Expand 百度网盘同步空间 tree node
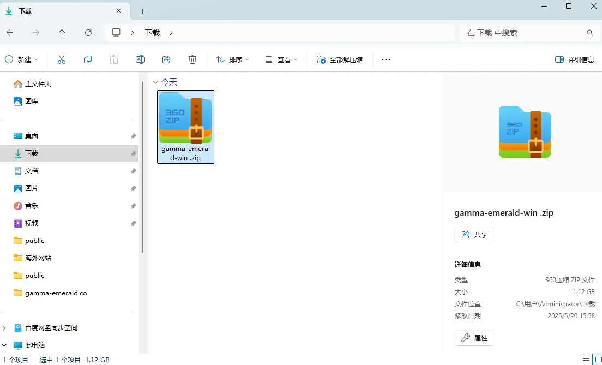The image size is (602, 365). pos(4,328)
